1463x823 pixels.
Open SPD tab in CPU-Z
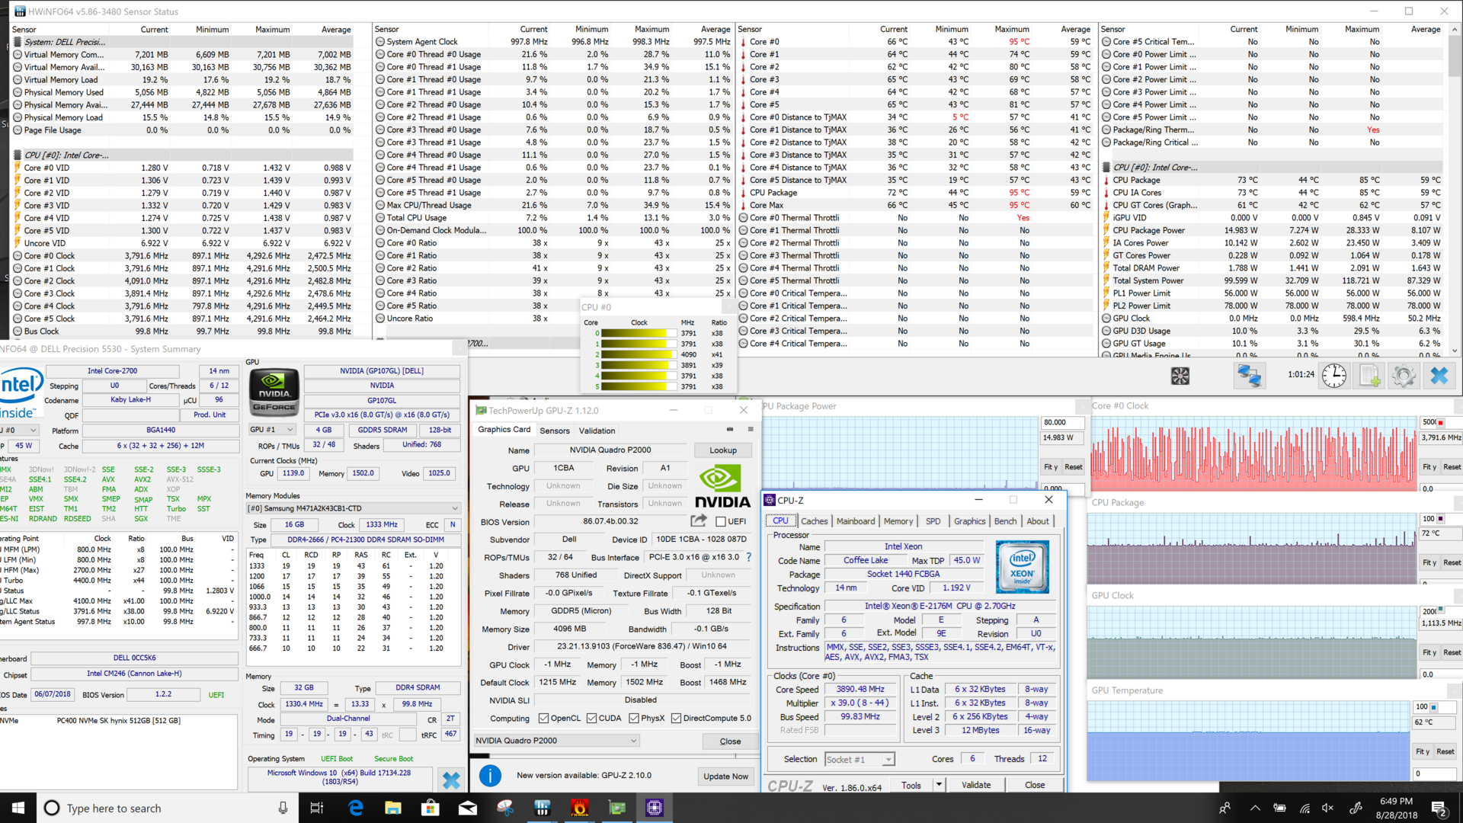pos(933,521)
